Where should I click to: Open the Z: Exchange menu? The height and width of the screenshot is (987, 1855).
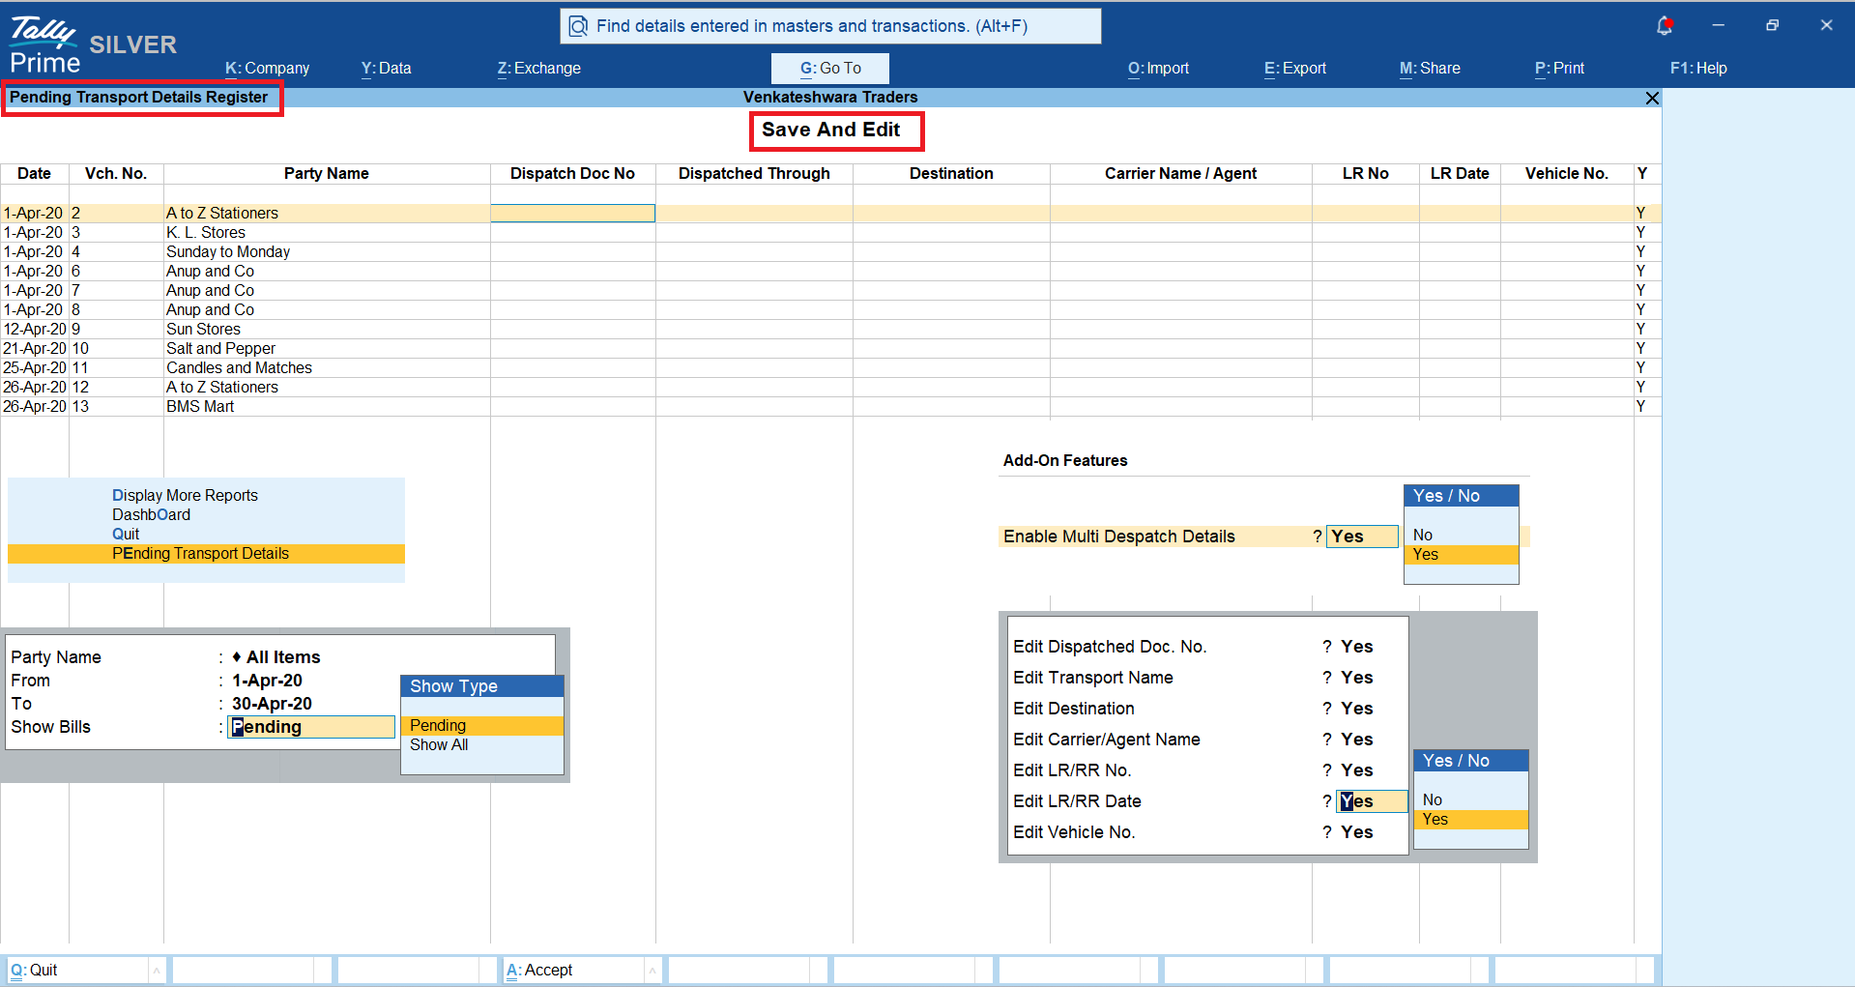click(539, 69)
